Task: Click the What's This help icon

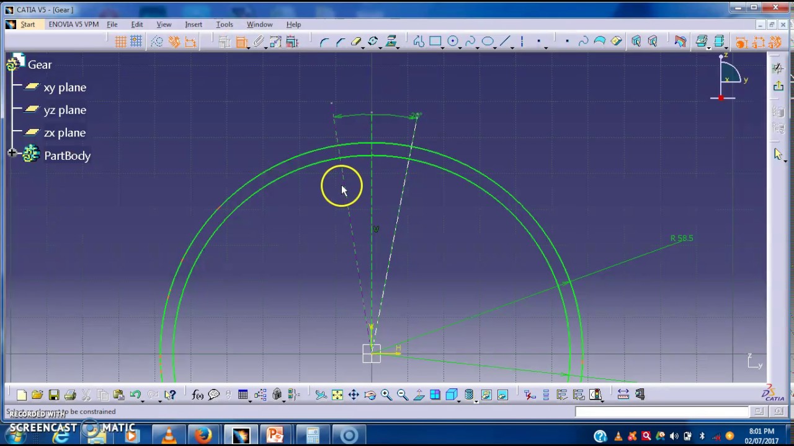Action: (x=170, y=395)
